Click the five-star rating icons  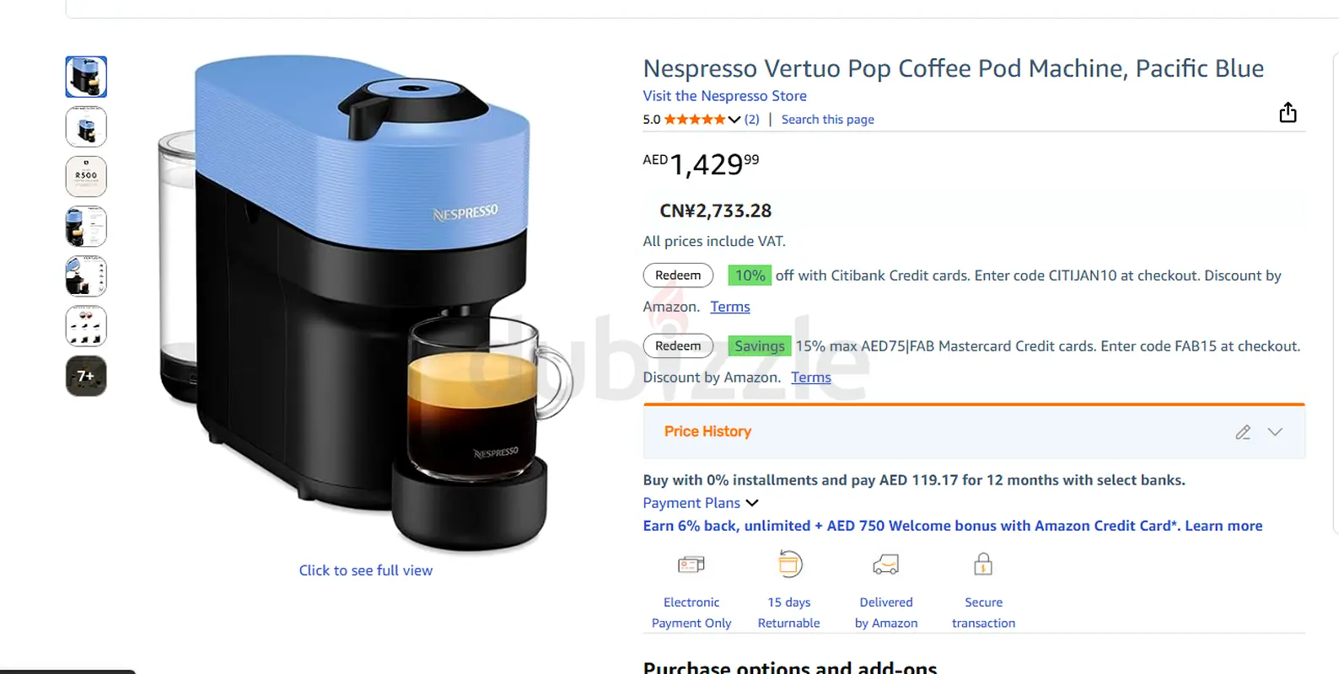click(695, 120)
